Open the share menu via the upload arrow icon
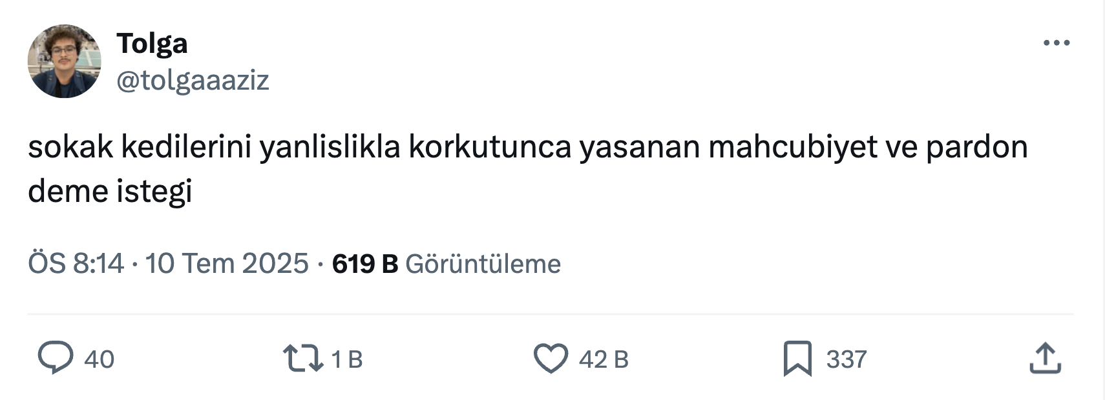 pos(1045,358)
